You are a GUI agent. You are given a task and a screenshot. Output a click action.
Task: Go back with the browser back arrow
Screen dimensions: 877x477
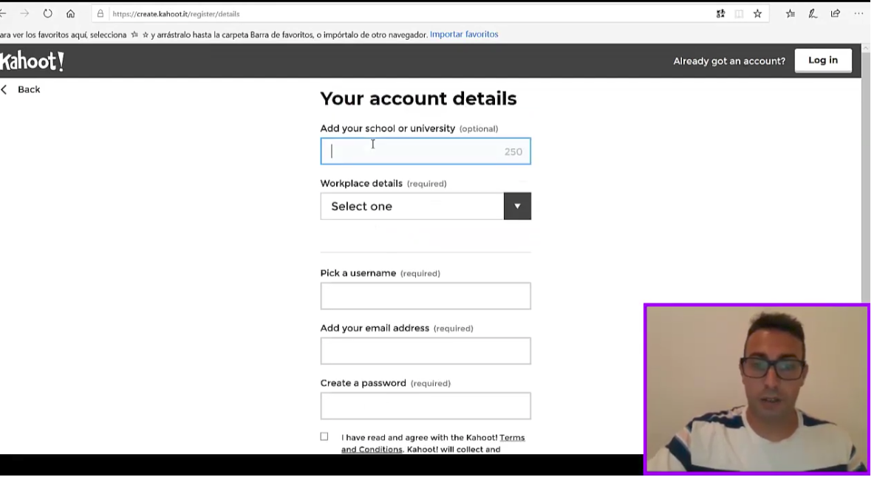click(3, 13)
